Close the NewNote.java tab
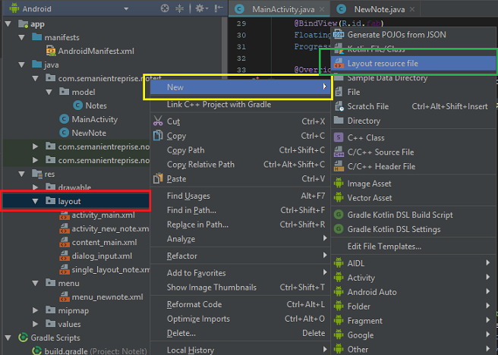 412,9
